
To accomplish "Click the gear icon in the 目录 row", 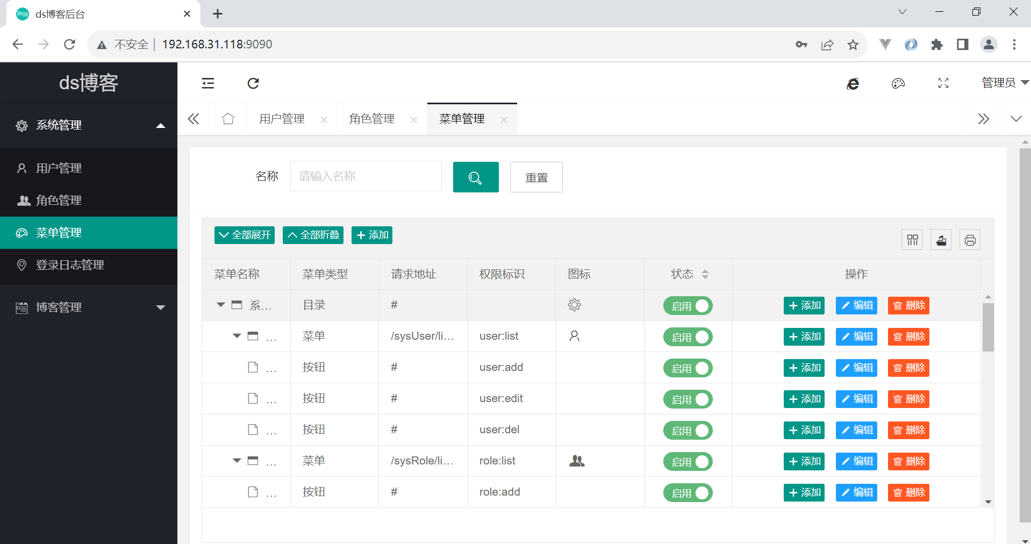I will [574, 305].
